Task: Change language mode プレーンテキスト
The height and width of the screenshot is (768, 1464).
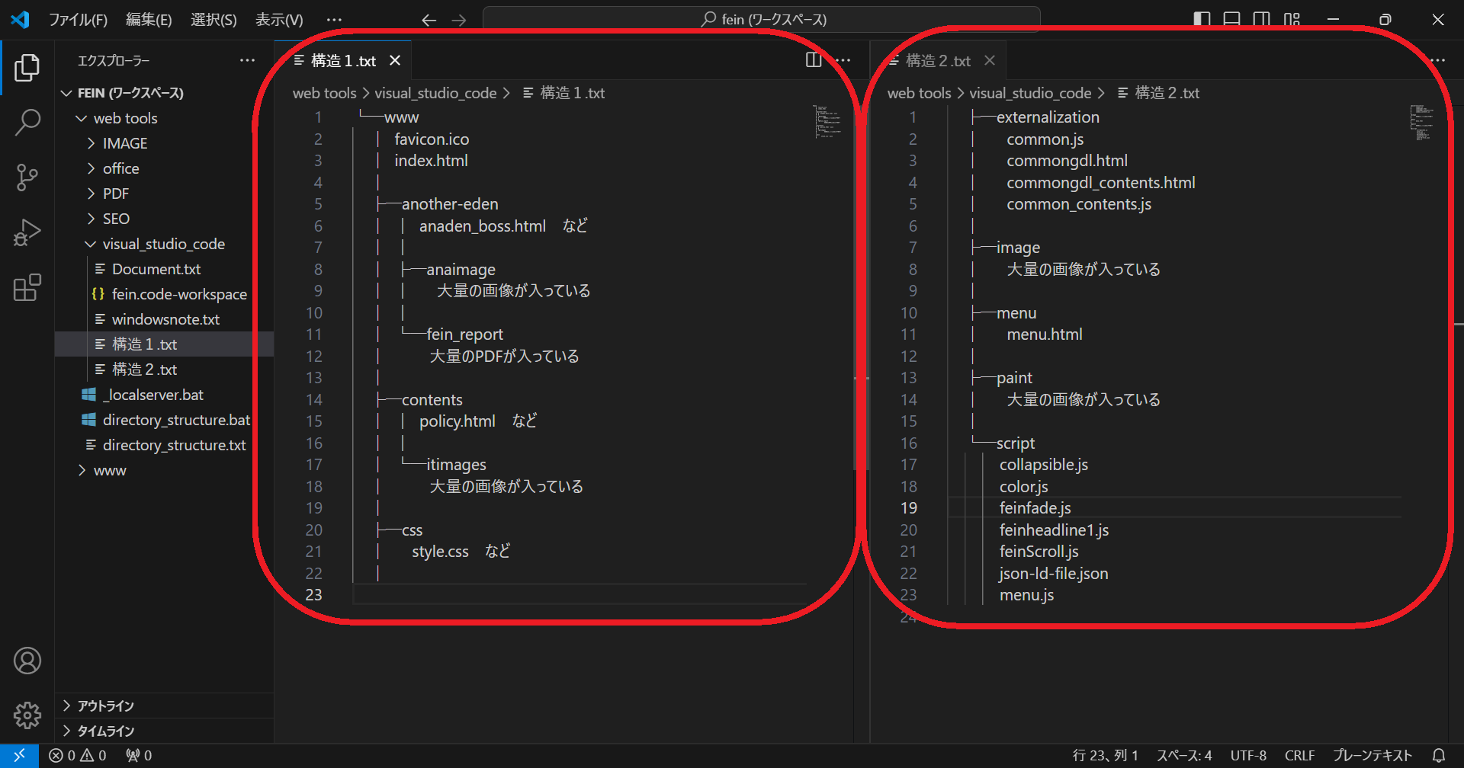Action: tap(1372, 756)
